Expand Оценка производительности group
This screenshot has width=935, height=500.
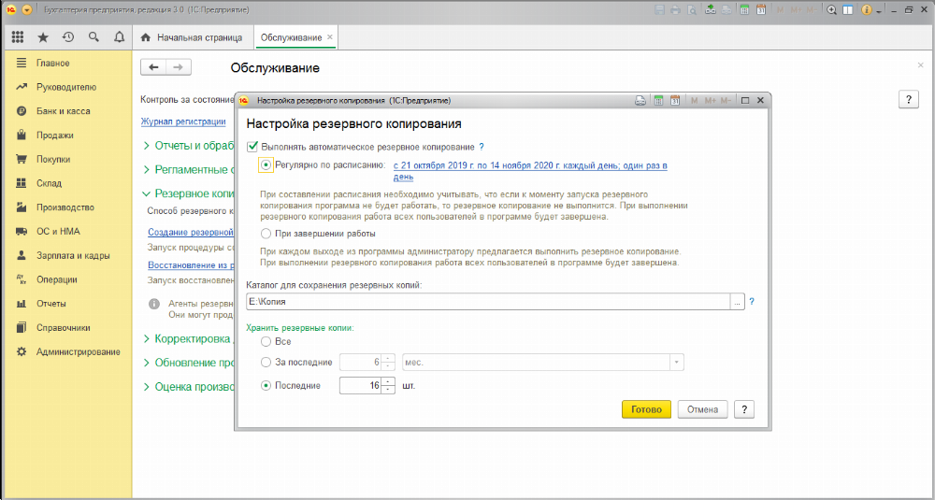click(190, 387)
